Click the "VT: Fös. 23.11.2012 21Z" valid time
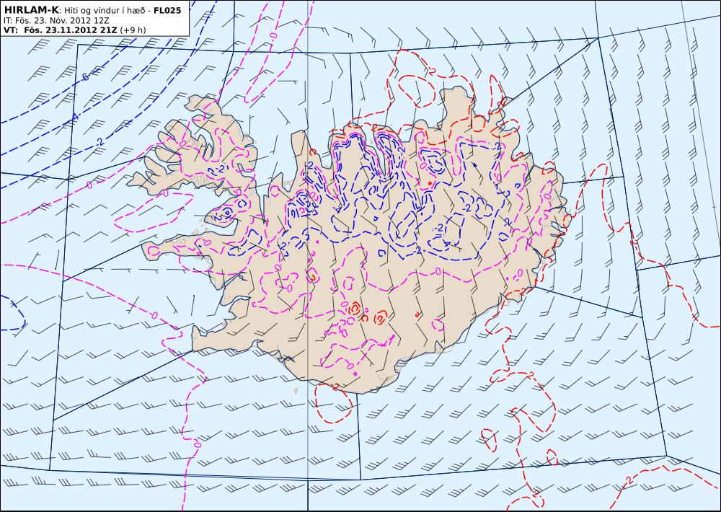The image size is (721, 512). point(61,30)
